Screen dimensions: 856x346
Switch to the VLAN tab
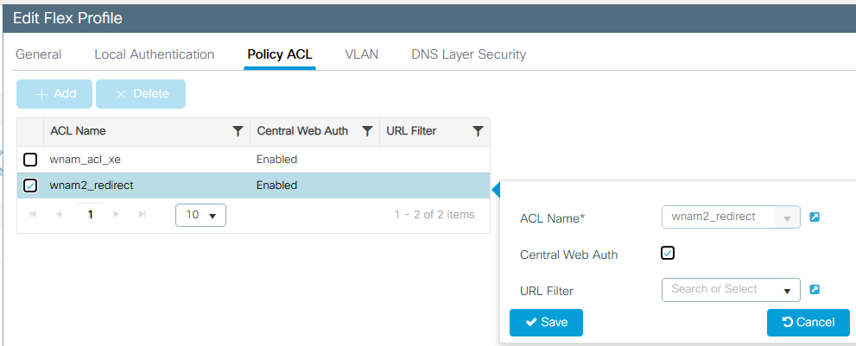pyautogui.click(x=361, y=54)
